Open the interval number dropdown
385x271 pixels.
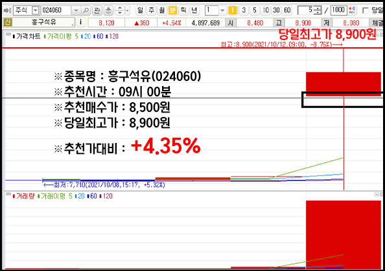pyautogui.click(x=222, y=10)
